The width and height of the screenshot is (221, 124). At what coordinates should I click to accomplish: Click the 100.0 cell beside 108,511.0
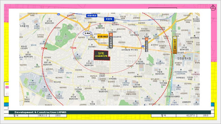58,115
